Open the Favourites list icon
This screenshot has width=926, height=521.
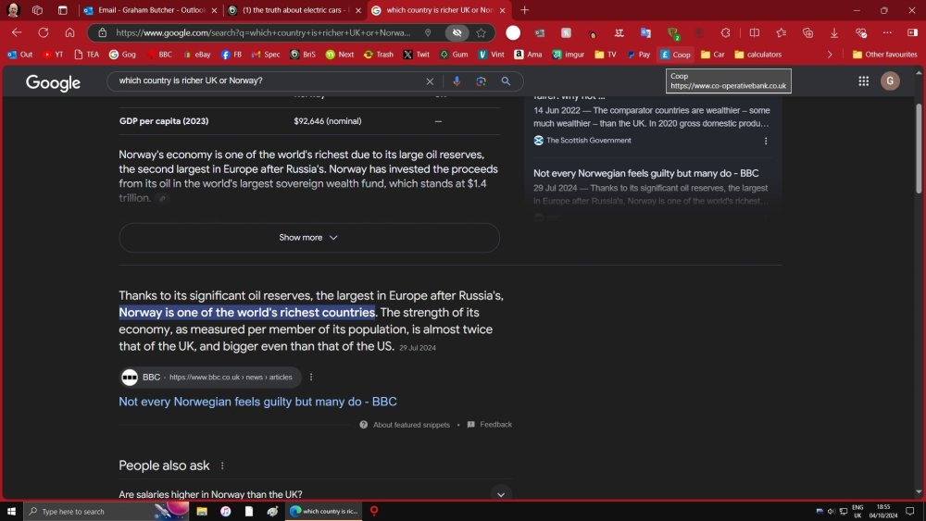pyautogui.click(x=782, y=33)
